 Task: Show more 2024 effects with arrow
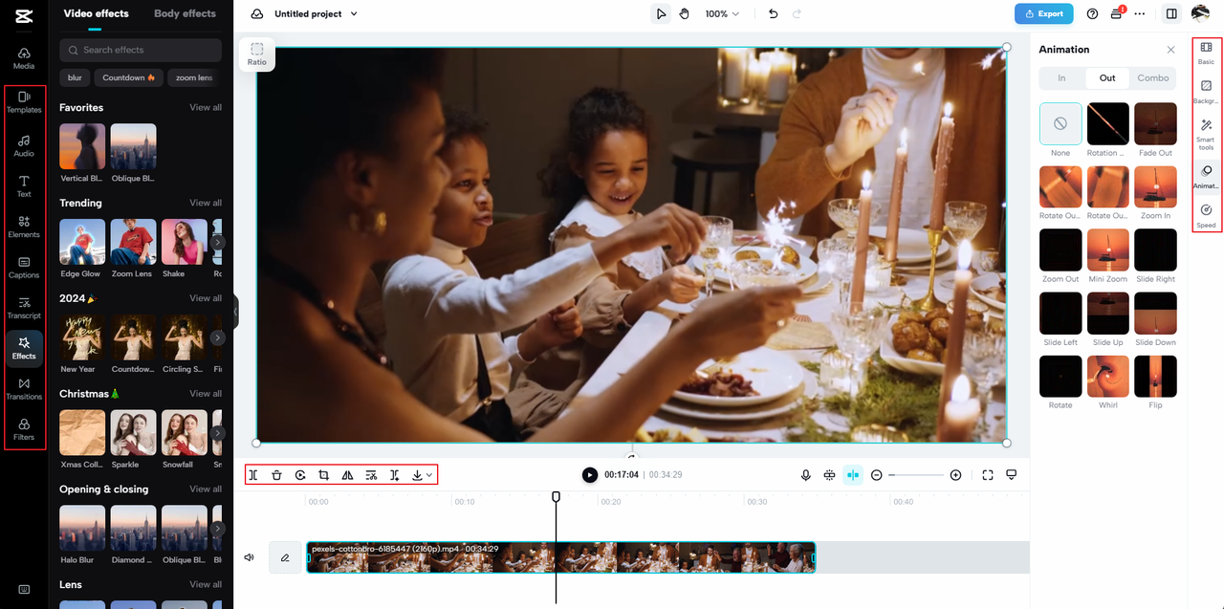coord(218,337)
